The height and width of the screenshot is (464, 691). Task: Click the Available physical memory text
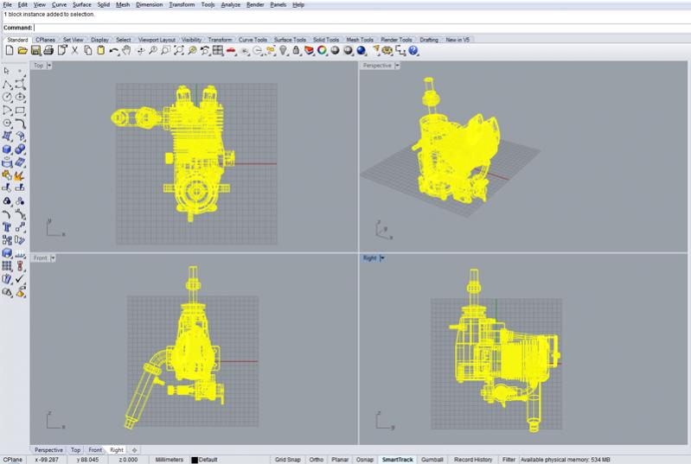click(x=565, y=459)
